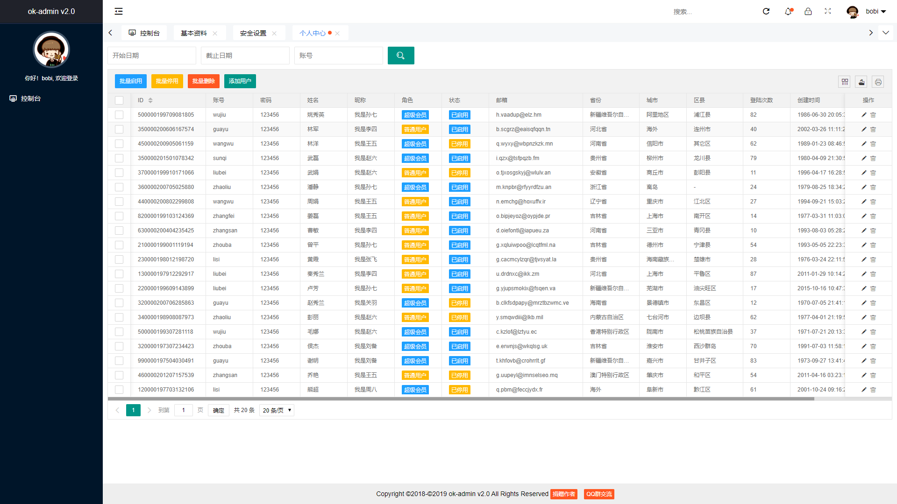Click the lock screen icon
897x504 pixels.
click(x=808, y=11)
